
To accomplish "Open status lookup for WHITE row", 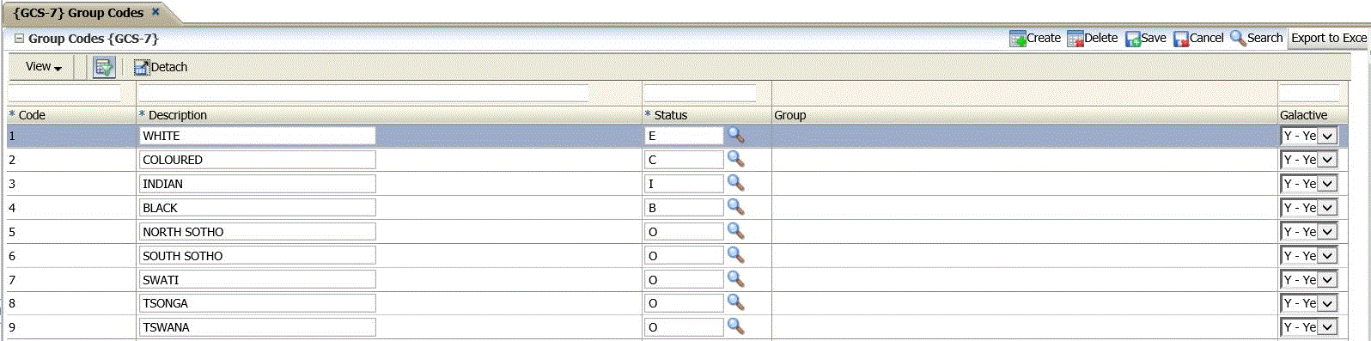I will pos(735,136).
